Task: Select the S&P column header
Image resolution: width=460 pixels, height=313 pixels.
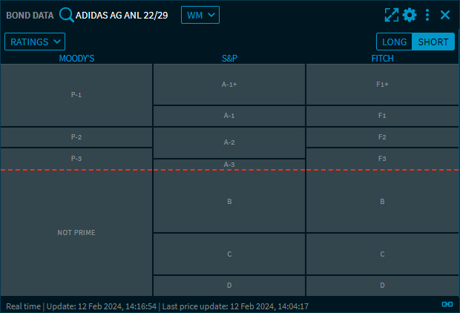Action: coord(229,58)
